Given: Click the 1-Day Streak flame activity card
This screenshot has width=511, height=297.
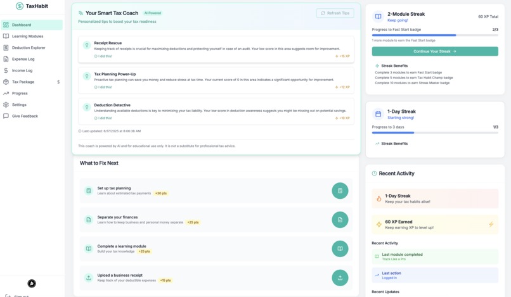Looking at the screenshot, I should pos(435,198).
